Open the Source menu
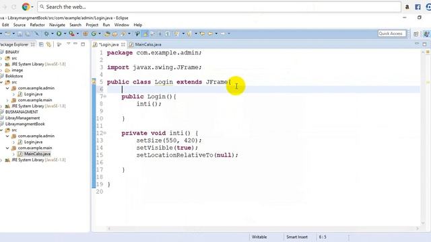The width and height of the screenshot is (431, 242). (20, 25)
